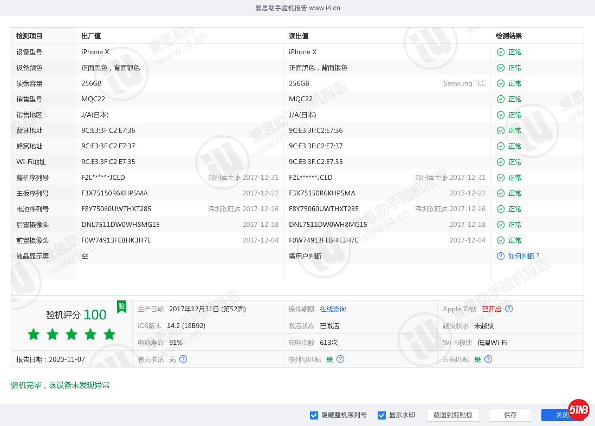Click the green check icon in 硬盘容量 row
Viewport: 595px width, 426px height.
tap(501, 83)
